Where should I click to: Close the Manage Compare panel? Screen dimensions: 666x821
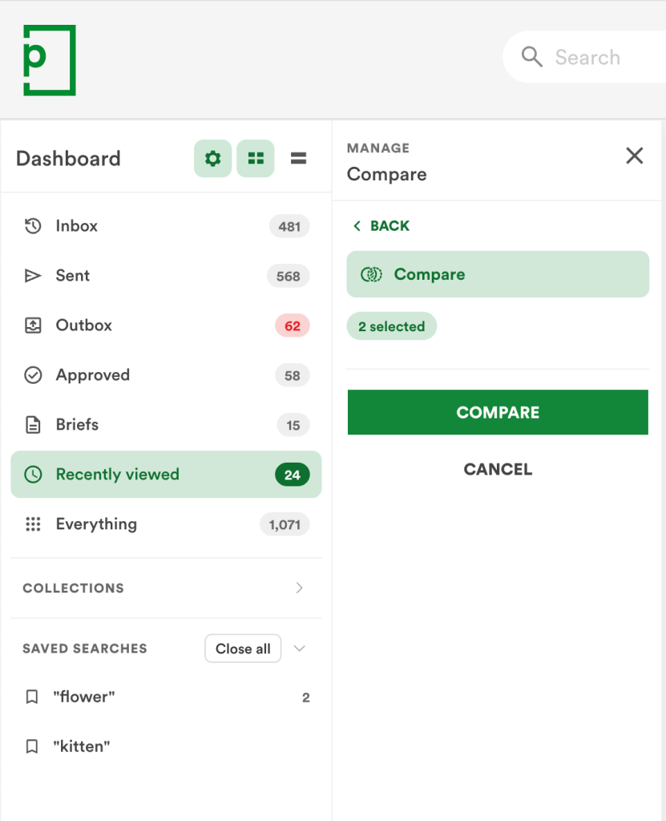[x=635, y=156]
